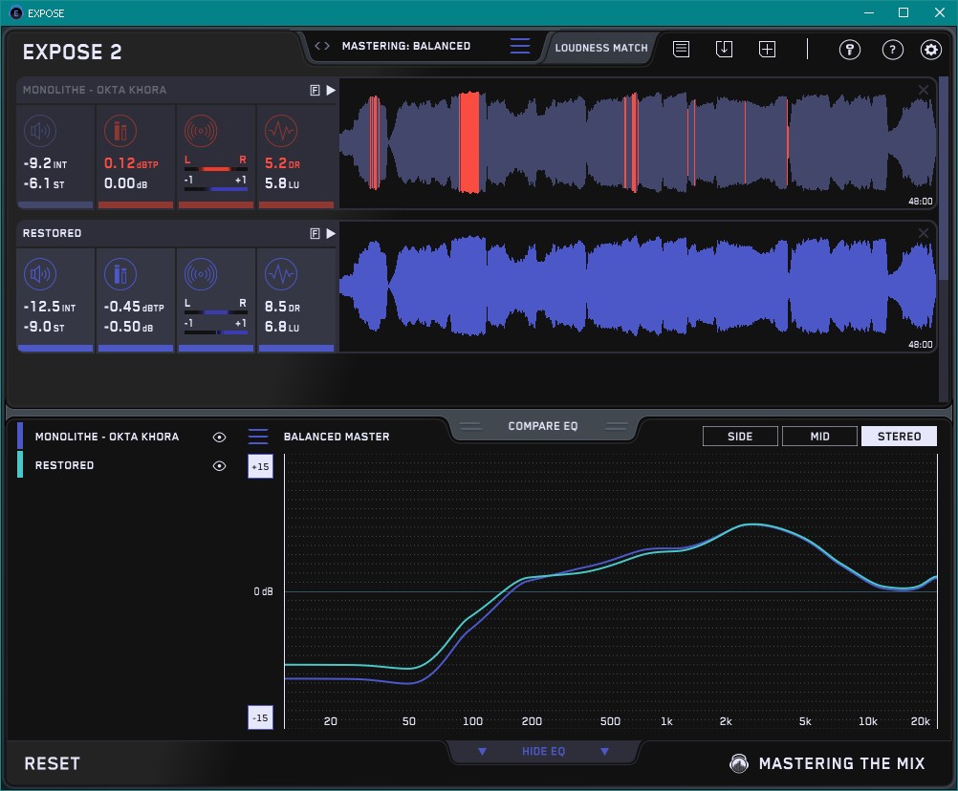Open the Mastering: Balanced preset menu
The image size is (958, 791).
coord(519,46)
